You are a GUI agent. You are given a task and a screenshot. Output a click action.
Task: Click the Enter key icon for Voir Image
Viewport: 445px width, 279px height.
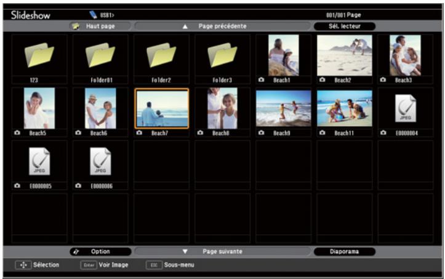tap(89, 265)
